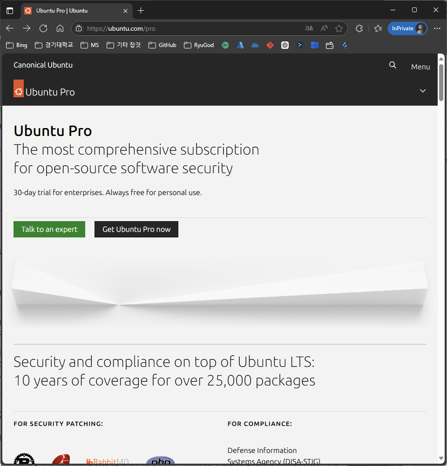Open the orange Git bookmark icon

[x=270, y=45]
